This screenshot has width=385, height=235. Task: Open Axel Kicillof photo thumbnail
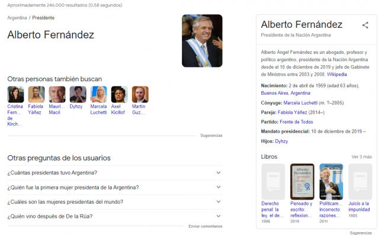119,94
